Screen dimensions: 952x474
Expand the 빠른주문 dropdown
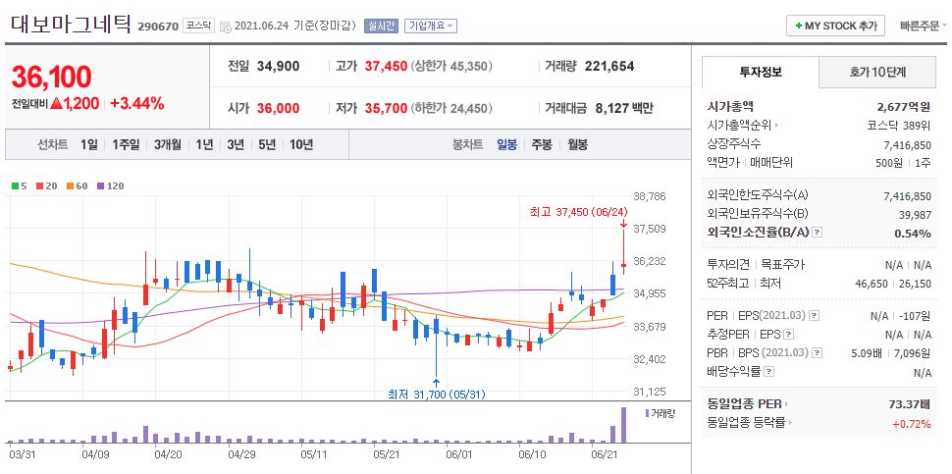tap(923, 26)
